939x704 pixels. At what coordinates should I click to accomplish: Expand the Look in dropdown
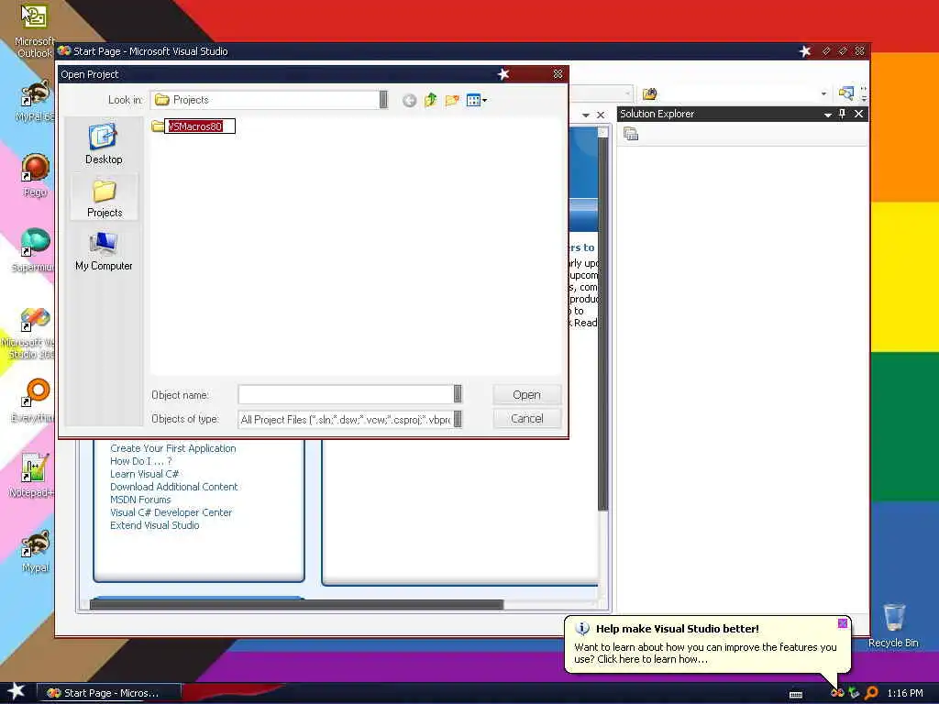383,100
